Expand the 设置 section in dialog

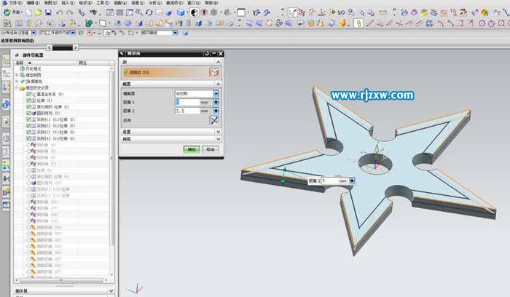tap(170, 131)
